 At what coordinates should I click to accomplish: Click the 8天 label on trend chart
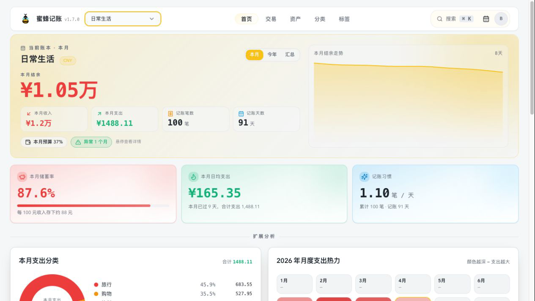[499, 53]
